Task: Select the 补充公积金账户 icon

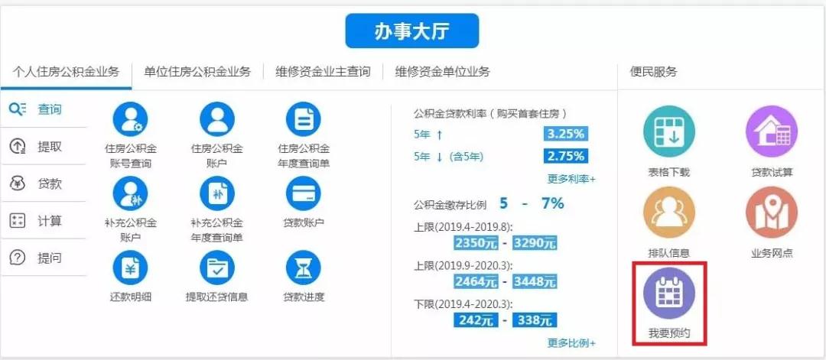Action: (130, 193)
